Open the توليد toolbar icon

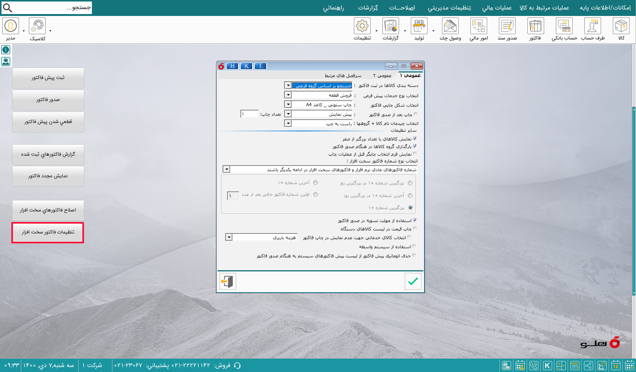click(x=419, y=26)
